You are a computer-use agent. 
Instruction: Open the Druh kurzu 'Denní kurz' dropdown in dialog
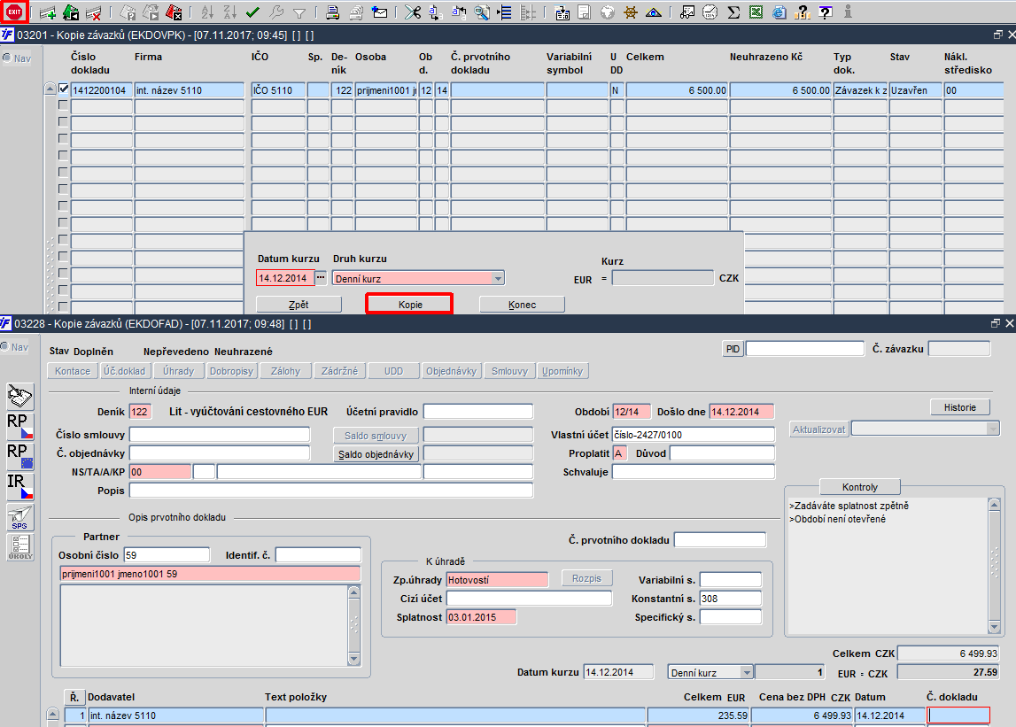[498, 279]
